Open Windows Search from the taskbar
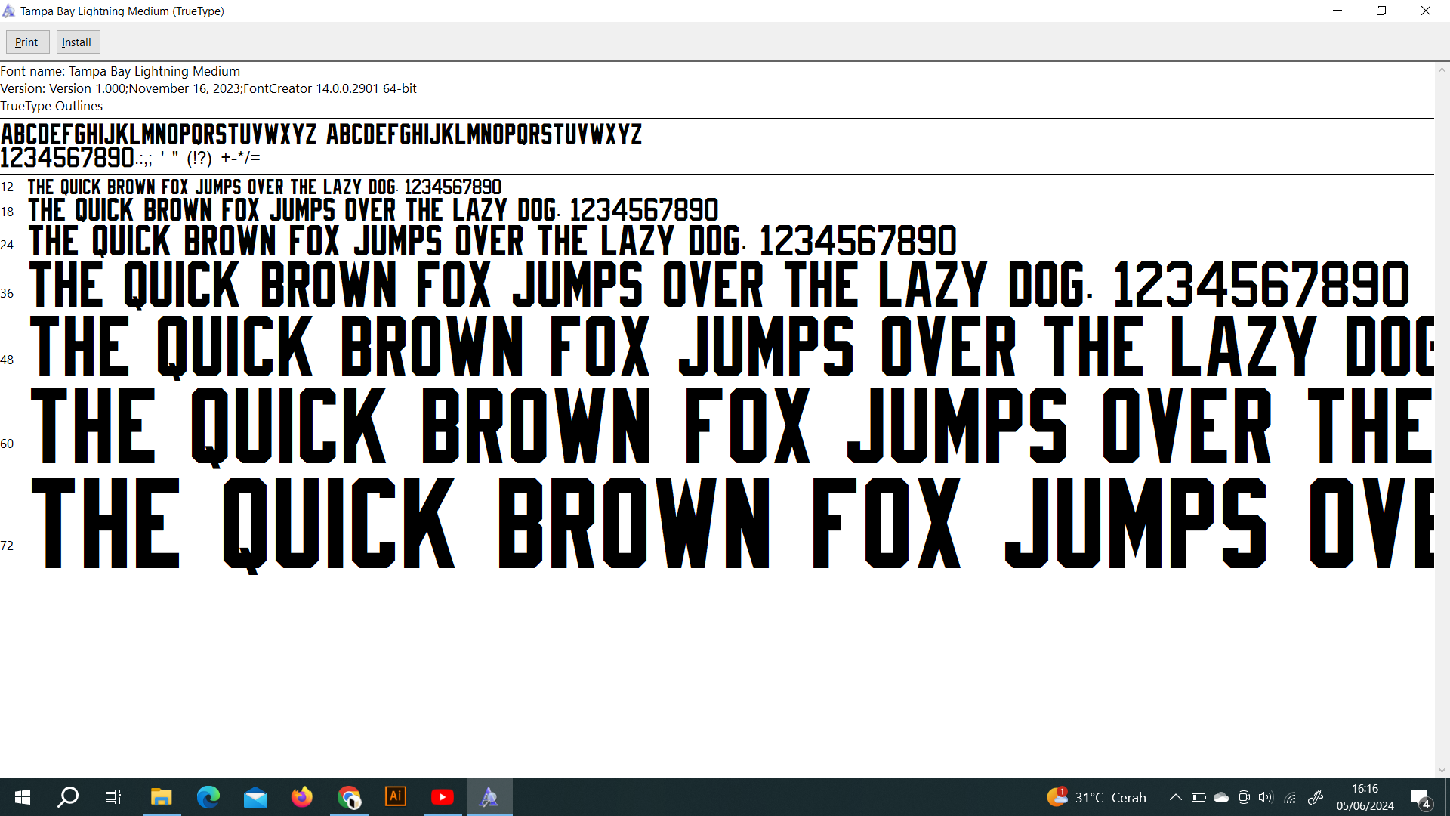 68,797
